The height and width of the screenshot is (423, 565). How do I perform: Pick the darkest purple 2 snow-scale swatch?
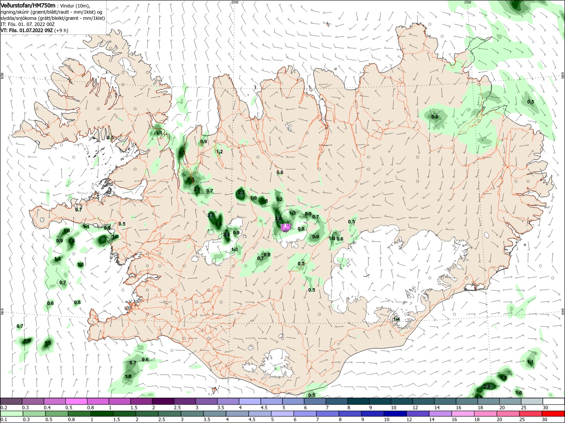[x=162, y=401]
